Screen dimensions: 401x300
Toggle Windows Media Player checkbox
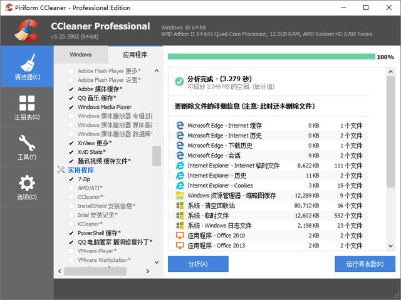pyautogui.click(x=71, y=107)
